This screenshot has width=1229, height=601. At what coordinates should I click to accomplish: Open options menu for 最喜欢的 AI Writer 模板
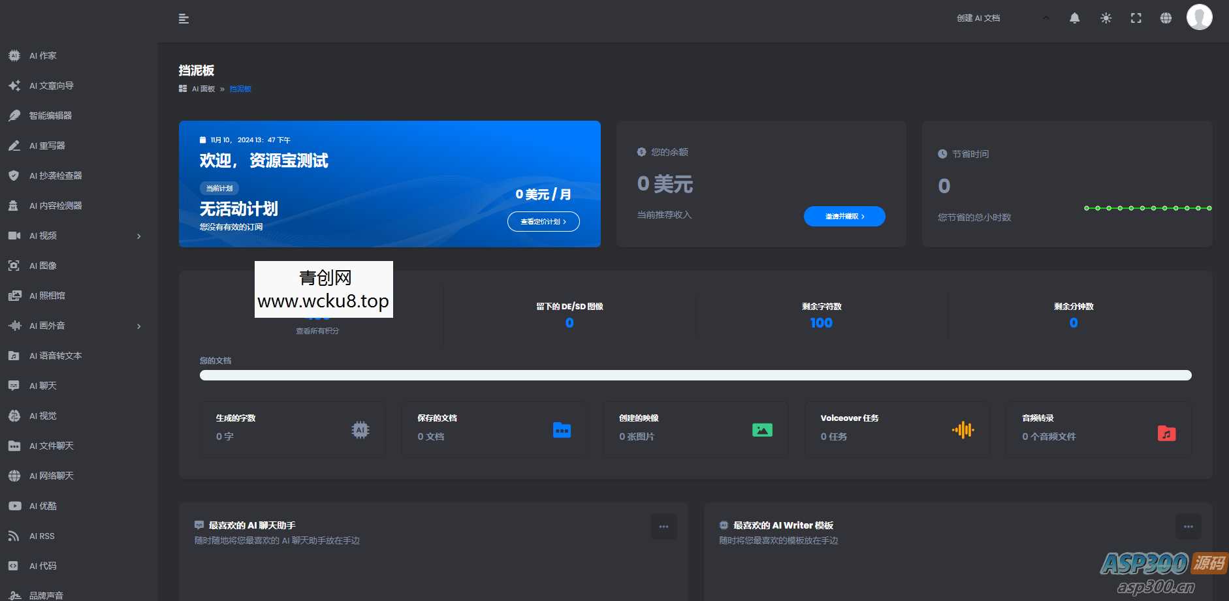coord(1188,527)
